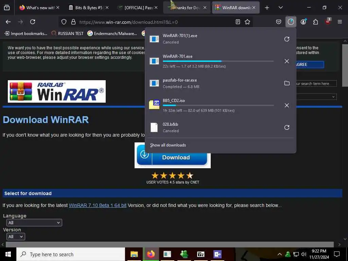Click the site search term field
The height and width of the screenshot is (261, 348).
tap(316, 84)
